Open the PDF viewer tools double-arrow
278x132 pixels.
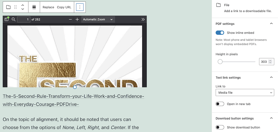[143, 19]
